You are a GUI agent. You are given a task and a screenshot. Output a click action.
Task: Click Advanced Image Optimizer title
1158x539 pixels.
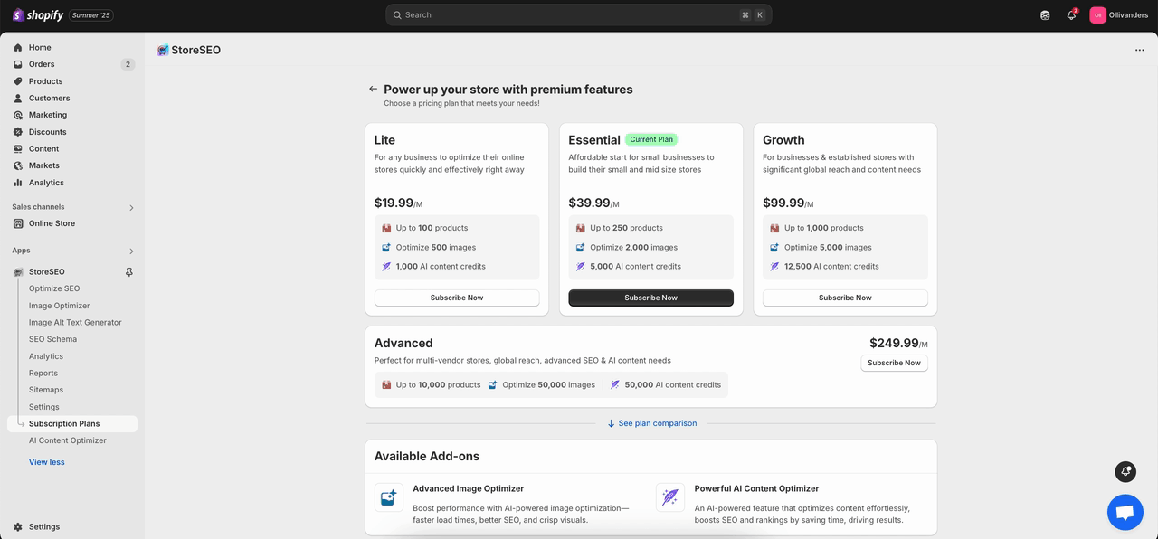(x=469, y=488)
